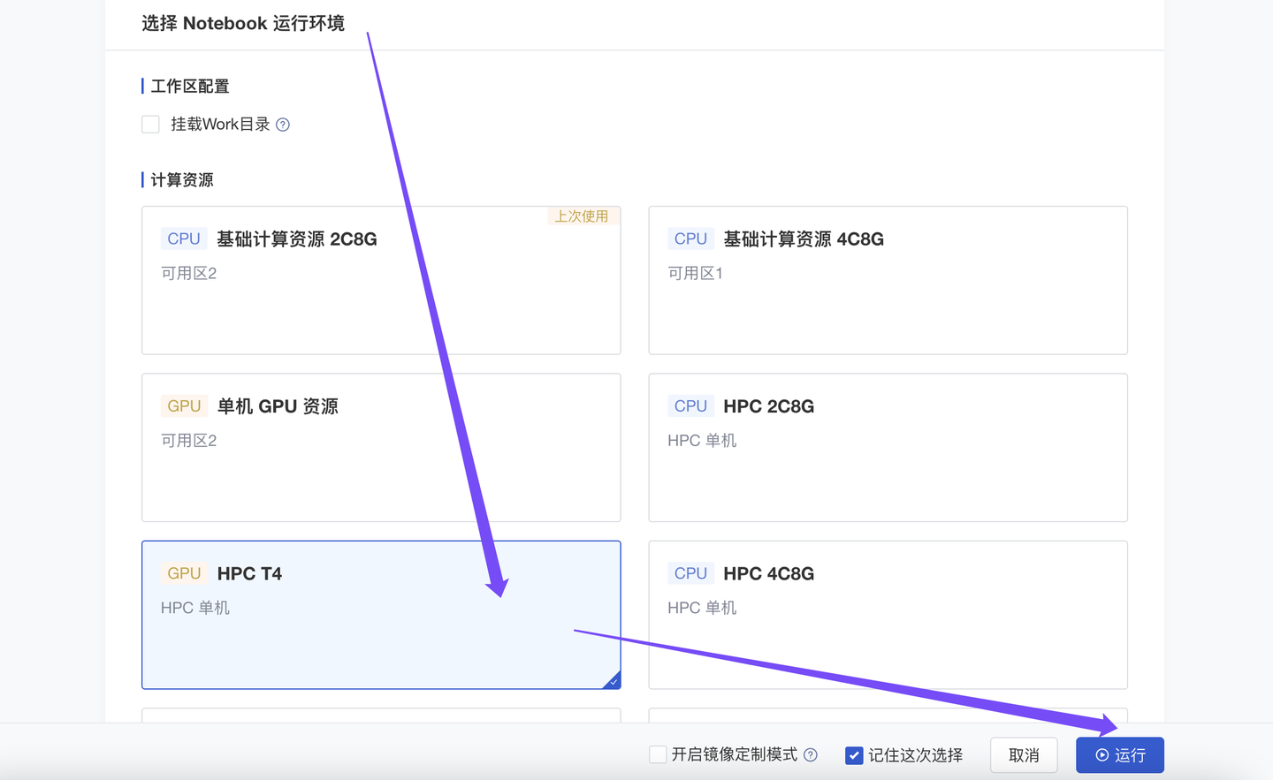The image size is (1273, 780).
Task: Click 可用区2 under 单机 GPU 资源
Action: 188,441
